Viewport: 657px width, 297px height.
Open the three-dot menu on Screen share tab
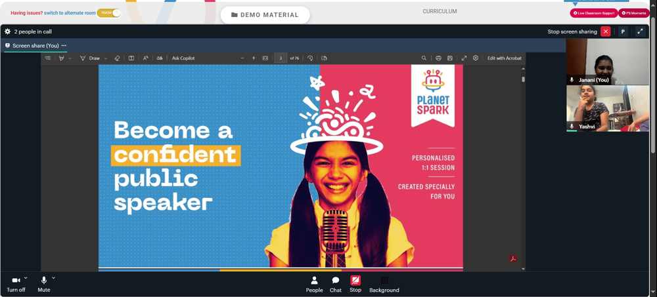click(x=64, y=46)
